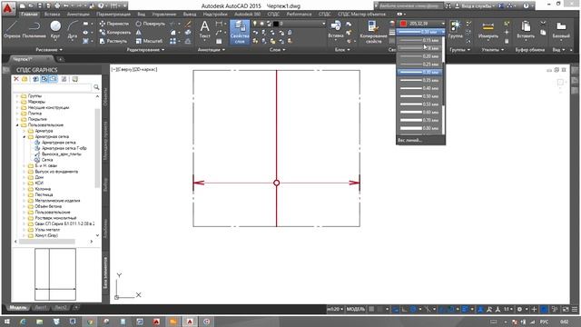Open the Управление ribbon tab
The width and height of the screenshot is (581, 327).
coord(164,15)
